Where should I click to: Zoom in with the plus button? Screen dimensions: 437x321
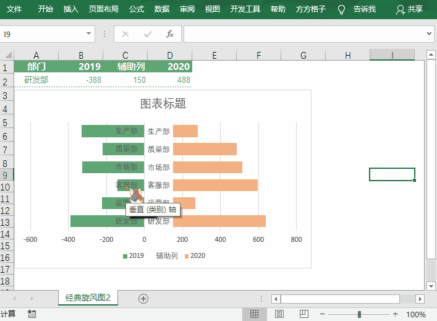[x=395, y=314]
